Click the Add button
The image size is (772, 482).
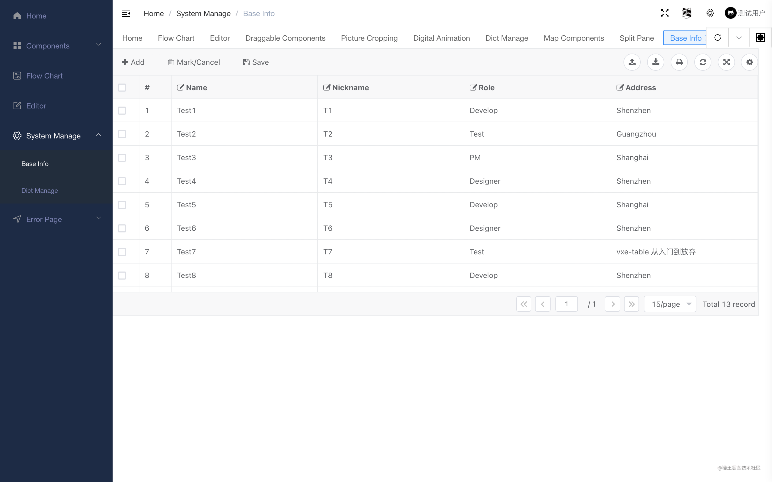tap(133, 62)
